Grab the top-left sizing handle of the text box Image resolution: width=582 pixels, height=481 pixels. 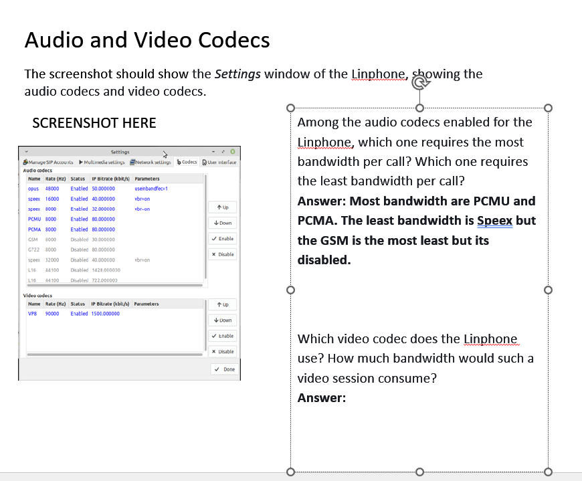point(290,108)
